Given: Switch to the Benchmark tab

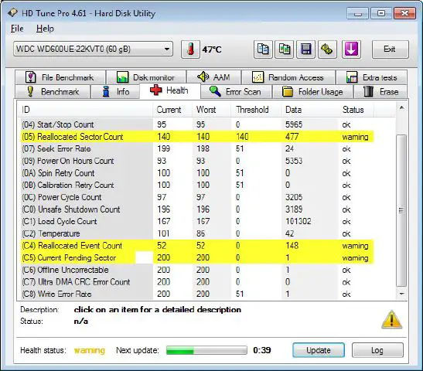Looking at the screenshot, I should [x=53, y=92].
